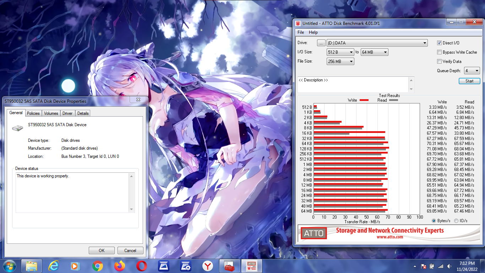Screen dimensions: 485x273
Task: Click the ATTO app icon in title bar
Action: pos(298,23)
